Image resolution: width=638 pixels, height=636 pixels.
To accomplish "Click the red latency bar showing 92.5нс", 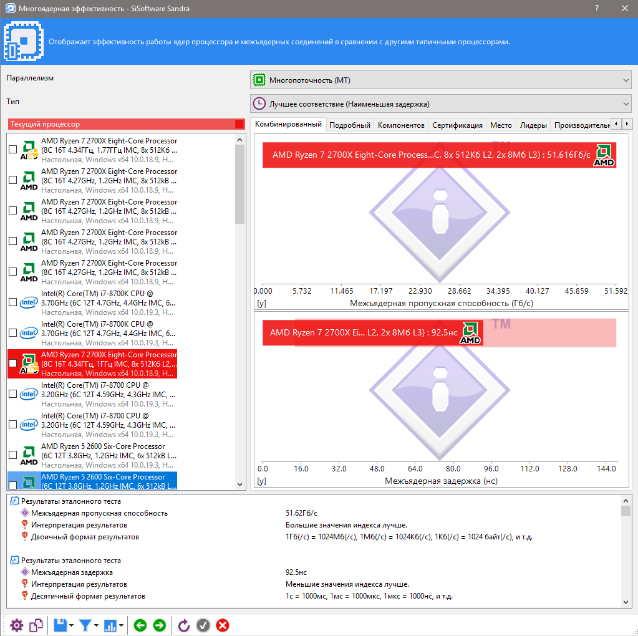I will tap(373, 333).
